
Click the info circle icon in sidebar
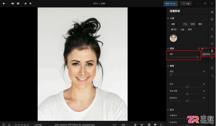(x=212, y=68)
